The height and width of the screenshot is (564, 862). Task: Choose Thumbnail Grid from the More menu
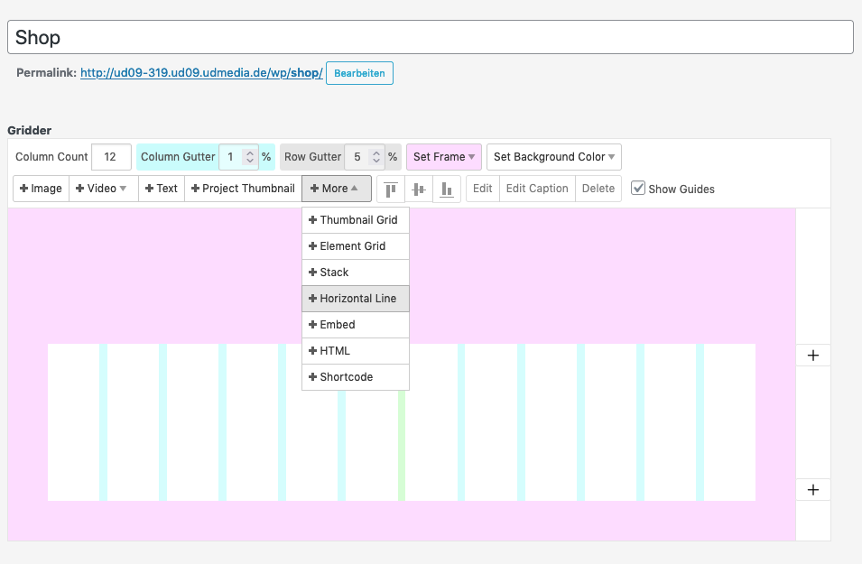point(356,220)
